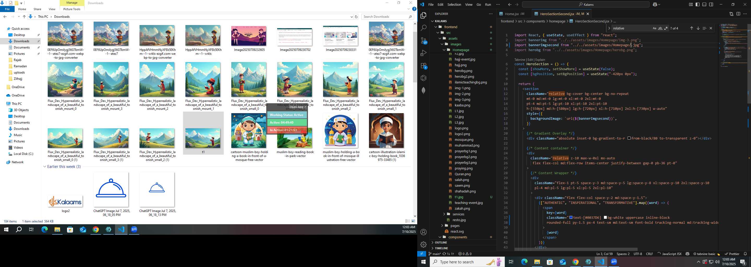Open the Share ribbon tab in File Explorer

pos(37,9)
